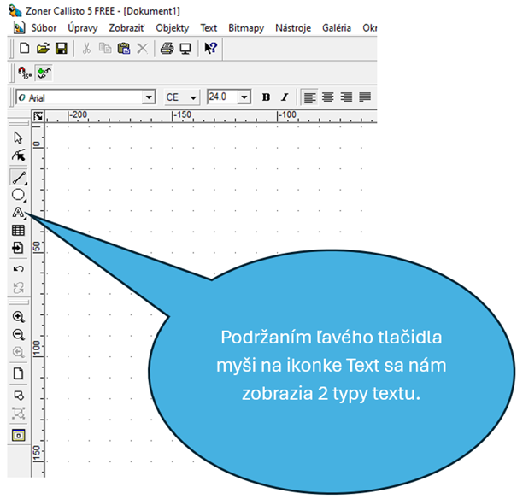The image size is (517, 499).
Task: Toggle magnet snap icon
Action: (25, 73)
